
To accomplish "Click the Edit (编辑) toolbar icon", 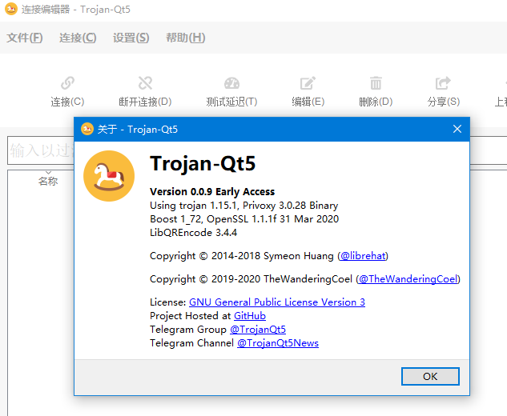I will pyautogui.click(x=308, y=83).
